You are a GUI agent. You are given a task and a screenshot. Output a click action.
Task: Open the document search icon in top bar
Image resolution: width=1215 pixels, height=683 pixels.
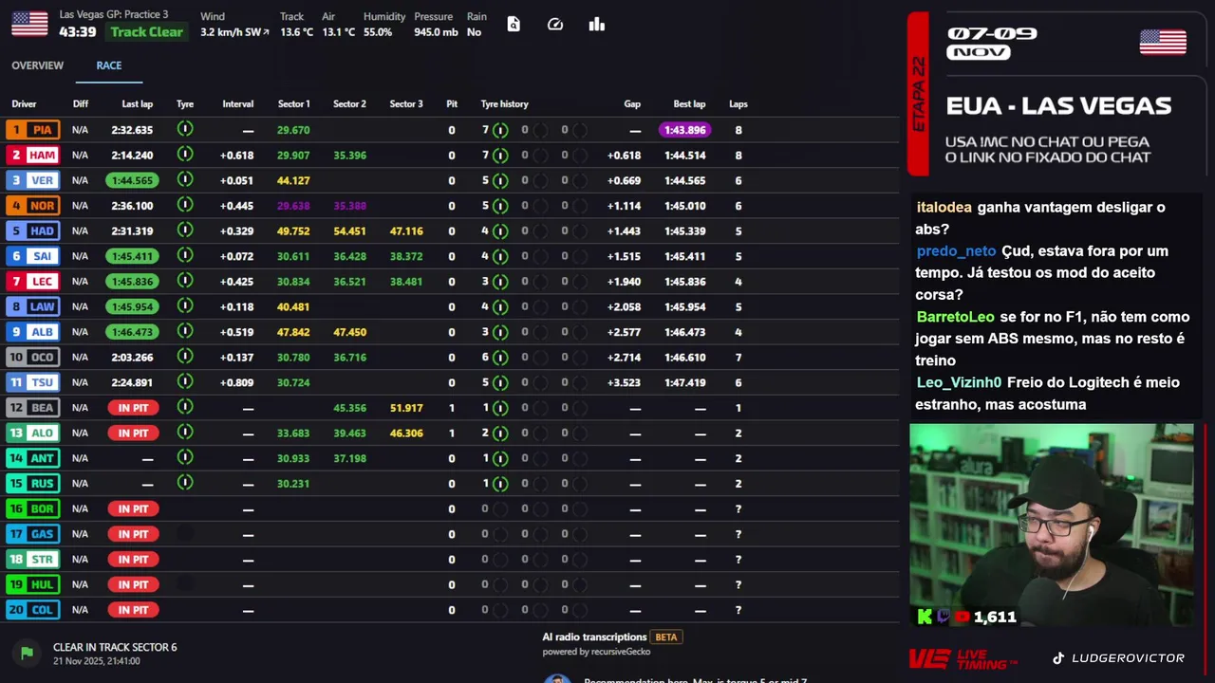click(x=514, y=25)
